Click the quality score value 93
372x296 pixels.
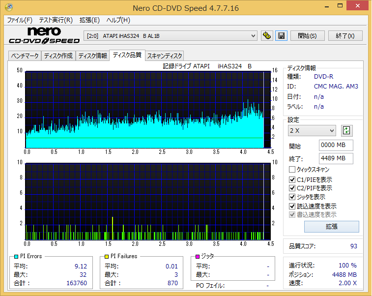click(x=354, y=246)
